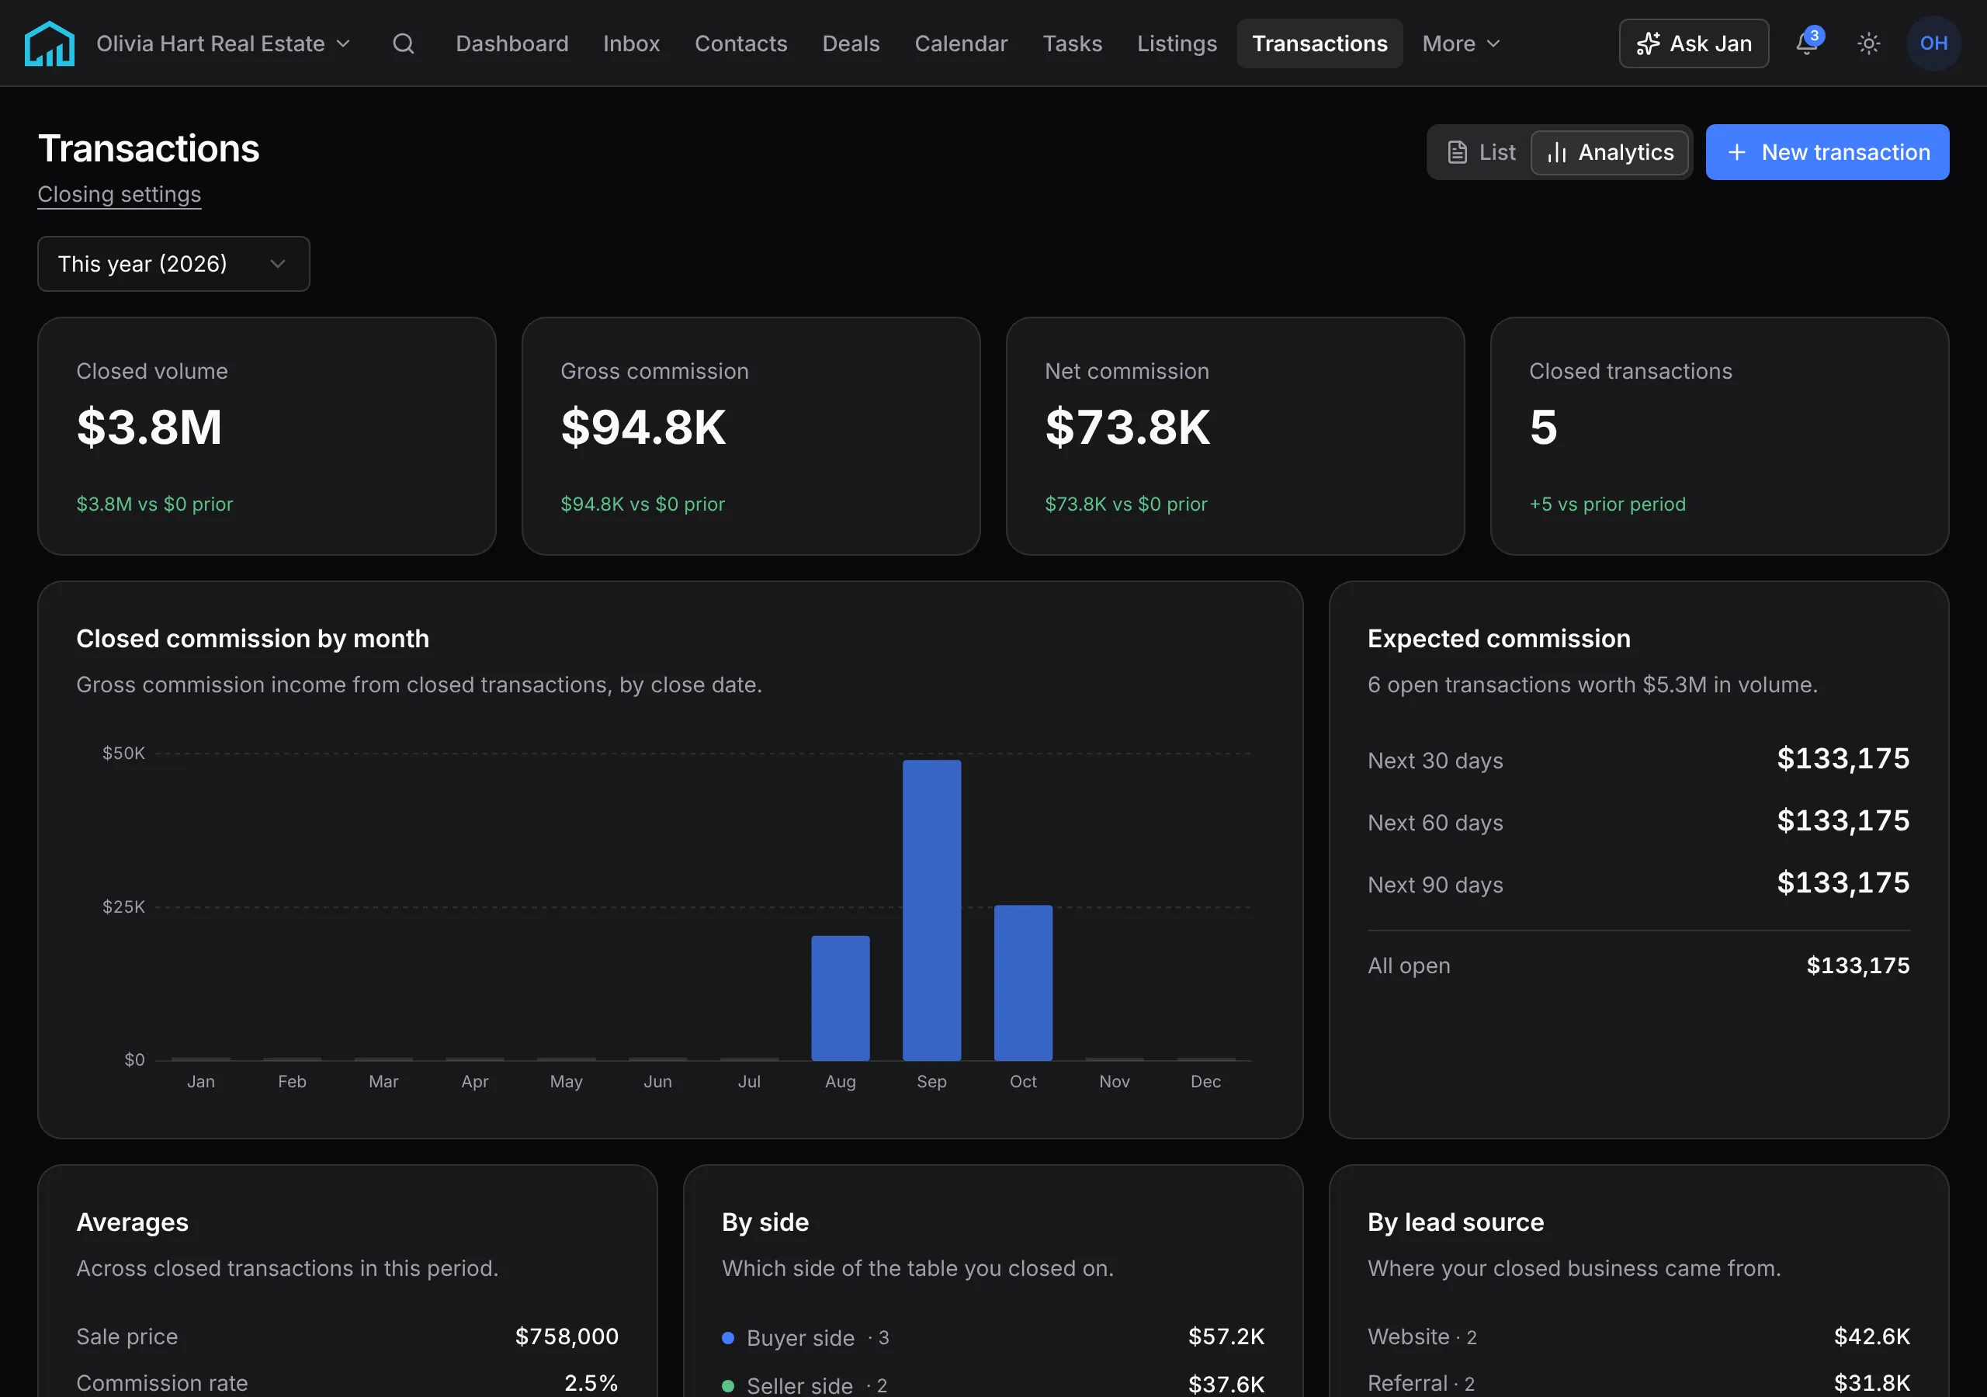Click the sparkle icon in Ask Jan
Image resolution: width=1987 pixels, height=1397 pixels.
(1649, 43)
